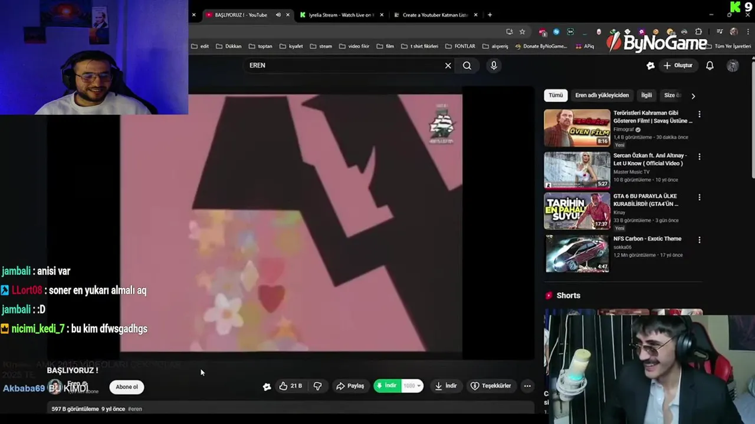Close the BAŞLIYORUZ YouTube tab
This screenshot has width=755, height=424.
[288, 15]
